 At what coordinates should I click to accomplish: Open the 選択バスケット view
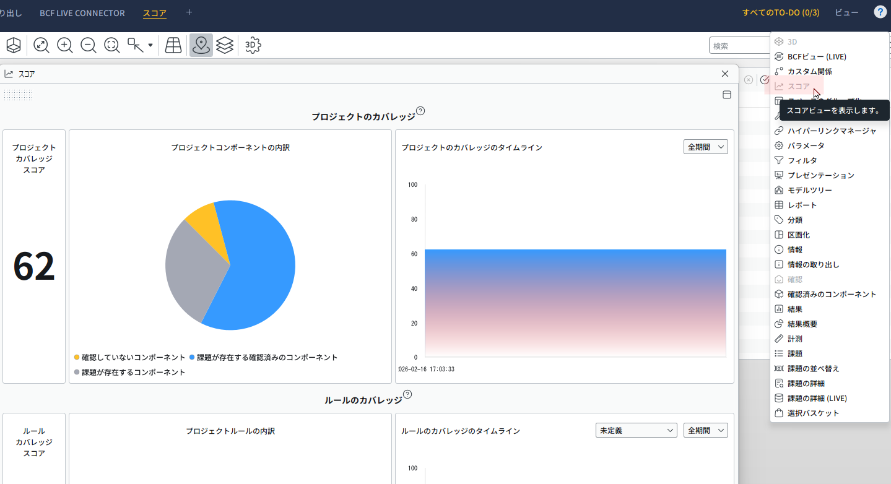coord(830,413)
